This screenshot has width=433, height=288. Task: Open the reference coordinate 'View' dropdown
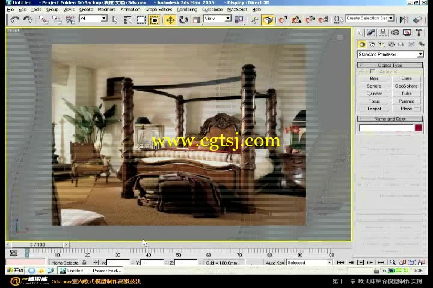point(217,19)
